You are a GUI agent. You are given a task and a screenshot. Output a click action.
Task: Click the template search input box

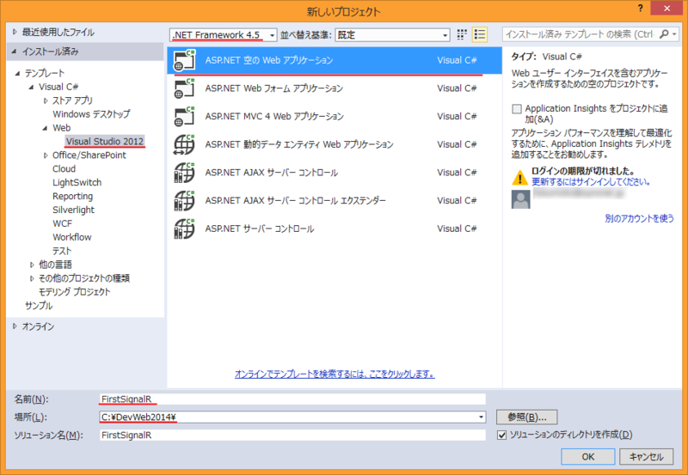(x=580, y=34)
